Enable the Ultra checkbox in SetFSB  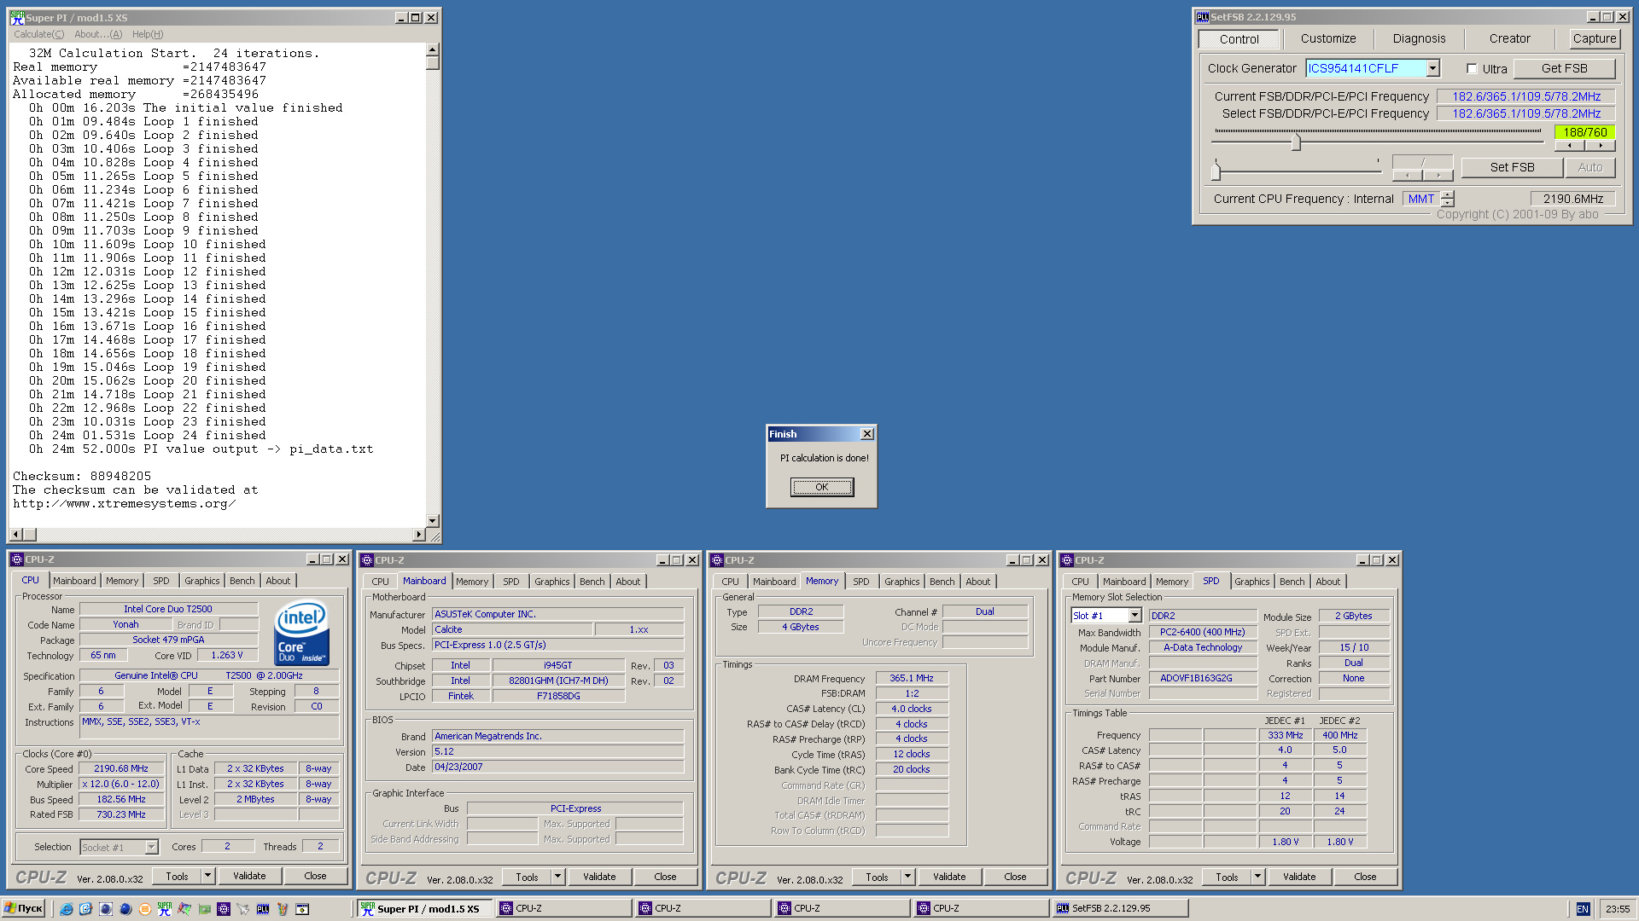coord(1472,69)
